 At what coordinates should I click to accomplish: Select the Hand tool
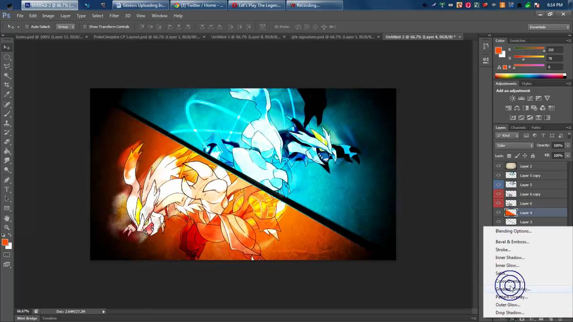7,218
